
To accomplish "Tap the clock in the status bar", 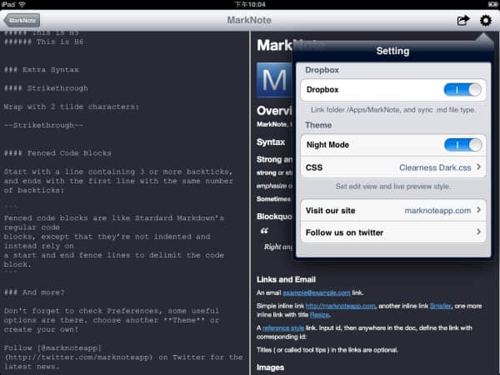I will 250,4.
